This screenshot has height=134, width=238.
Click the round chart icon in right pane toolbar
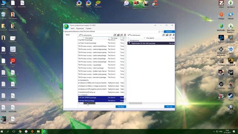pyautogui.click(x=163, y=35)
